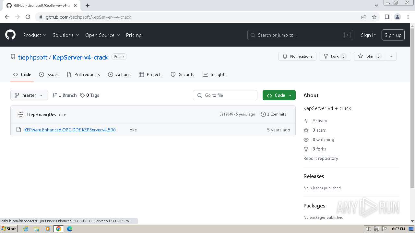The width and height of the screenshot is (415, 233).
Task: Share this page icon
Action: (364, 17)
